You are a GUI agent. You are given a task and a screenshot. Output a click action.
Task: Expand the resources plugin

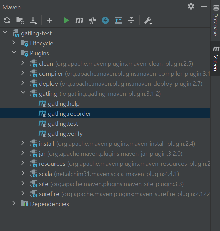coord(23,163)
